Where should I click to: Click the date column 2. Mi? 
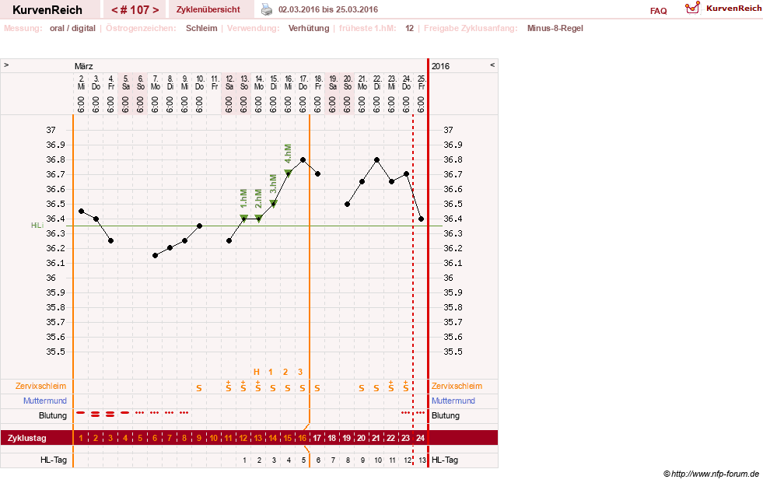[x=81, y=82]
